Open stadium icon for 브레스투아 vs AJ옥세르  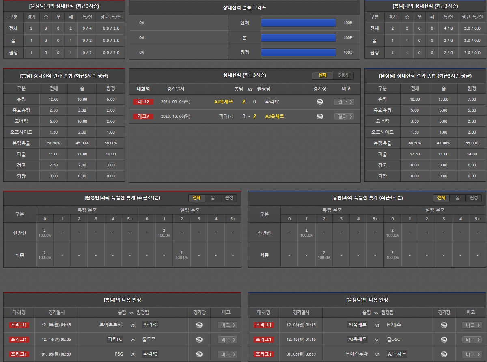(x=444, y=354)
